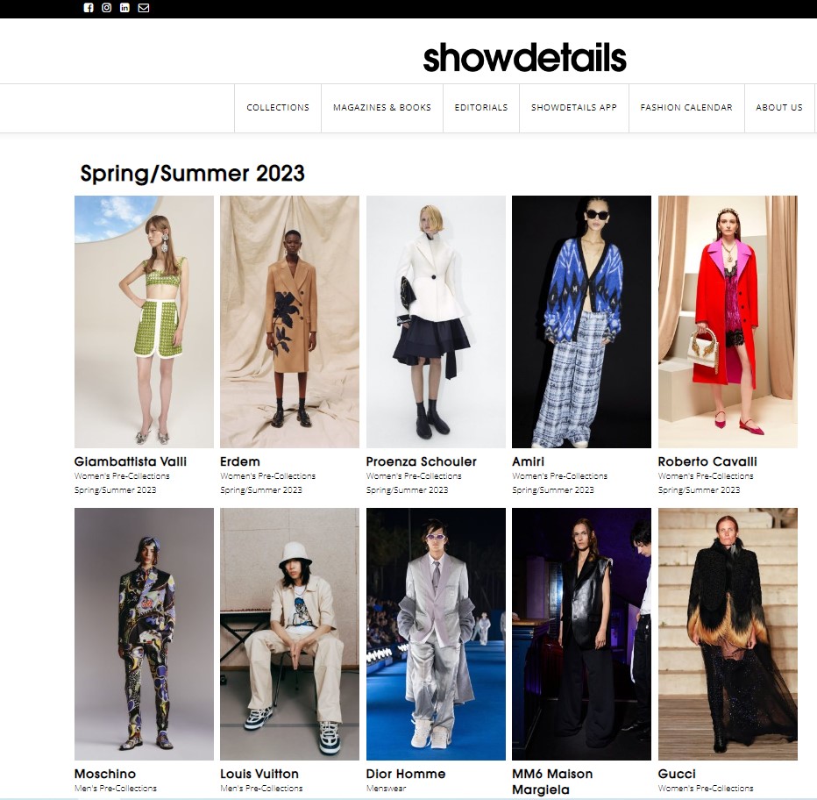
Task: Open the Louis Vuitton title link
Action: [259, 774]
